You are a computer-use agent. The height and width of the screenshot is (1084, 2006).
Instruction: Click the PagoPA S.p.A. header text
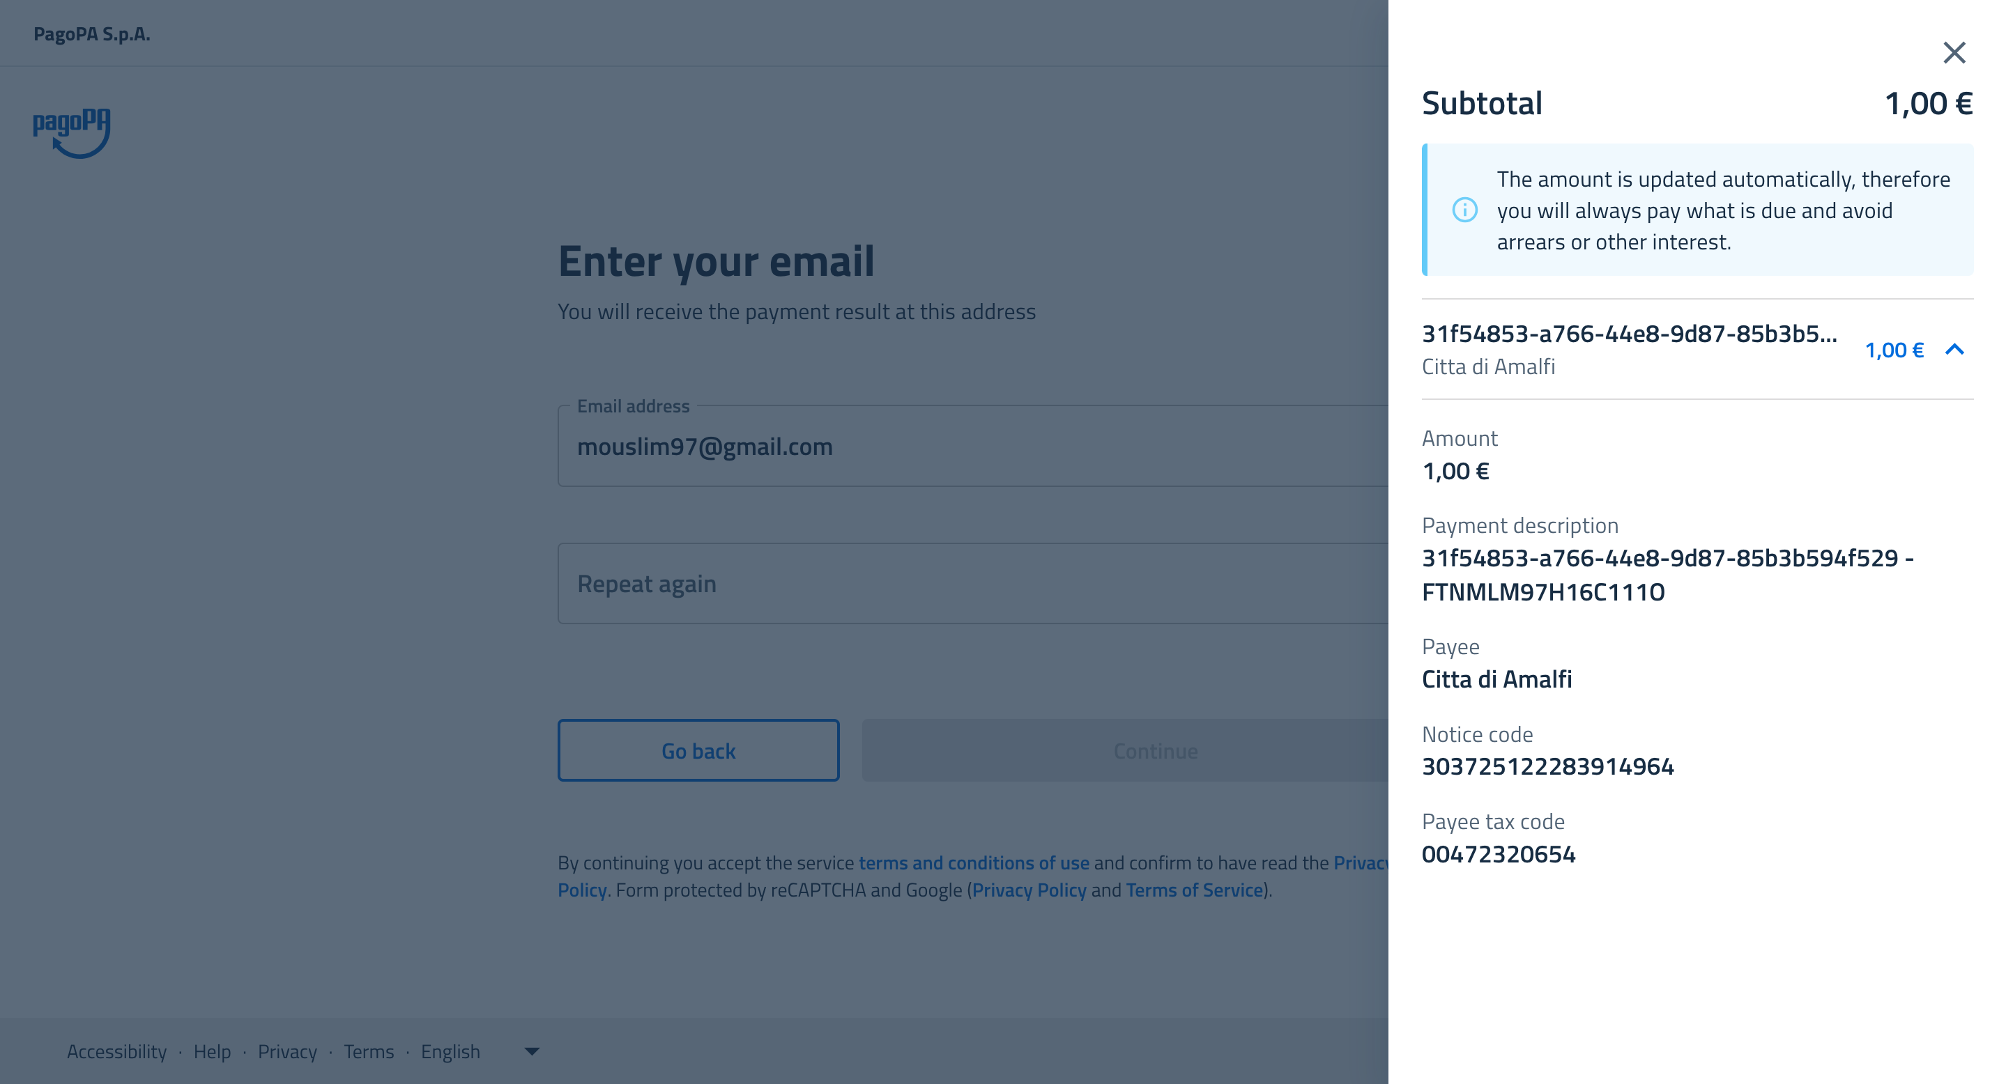pos(92,34)
